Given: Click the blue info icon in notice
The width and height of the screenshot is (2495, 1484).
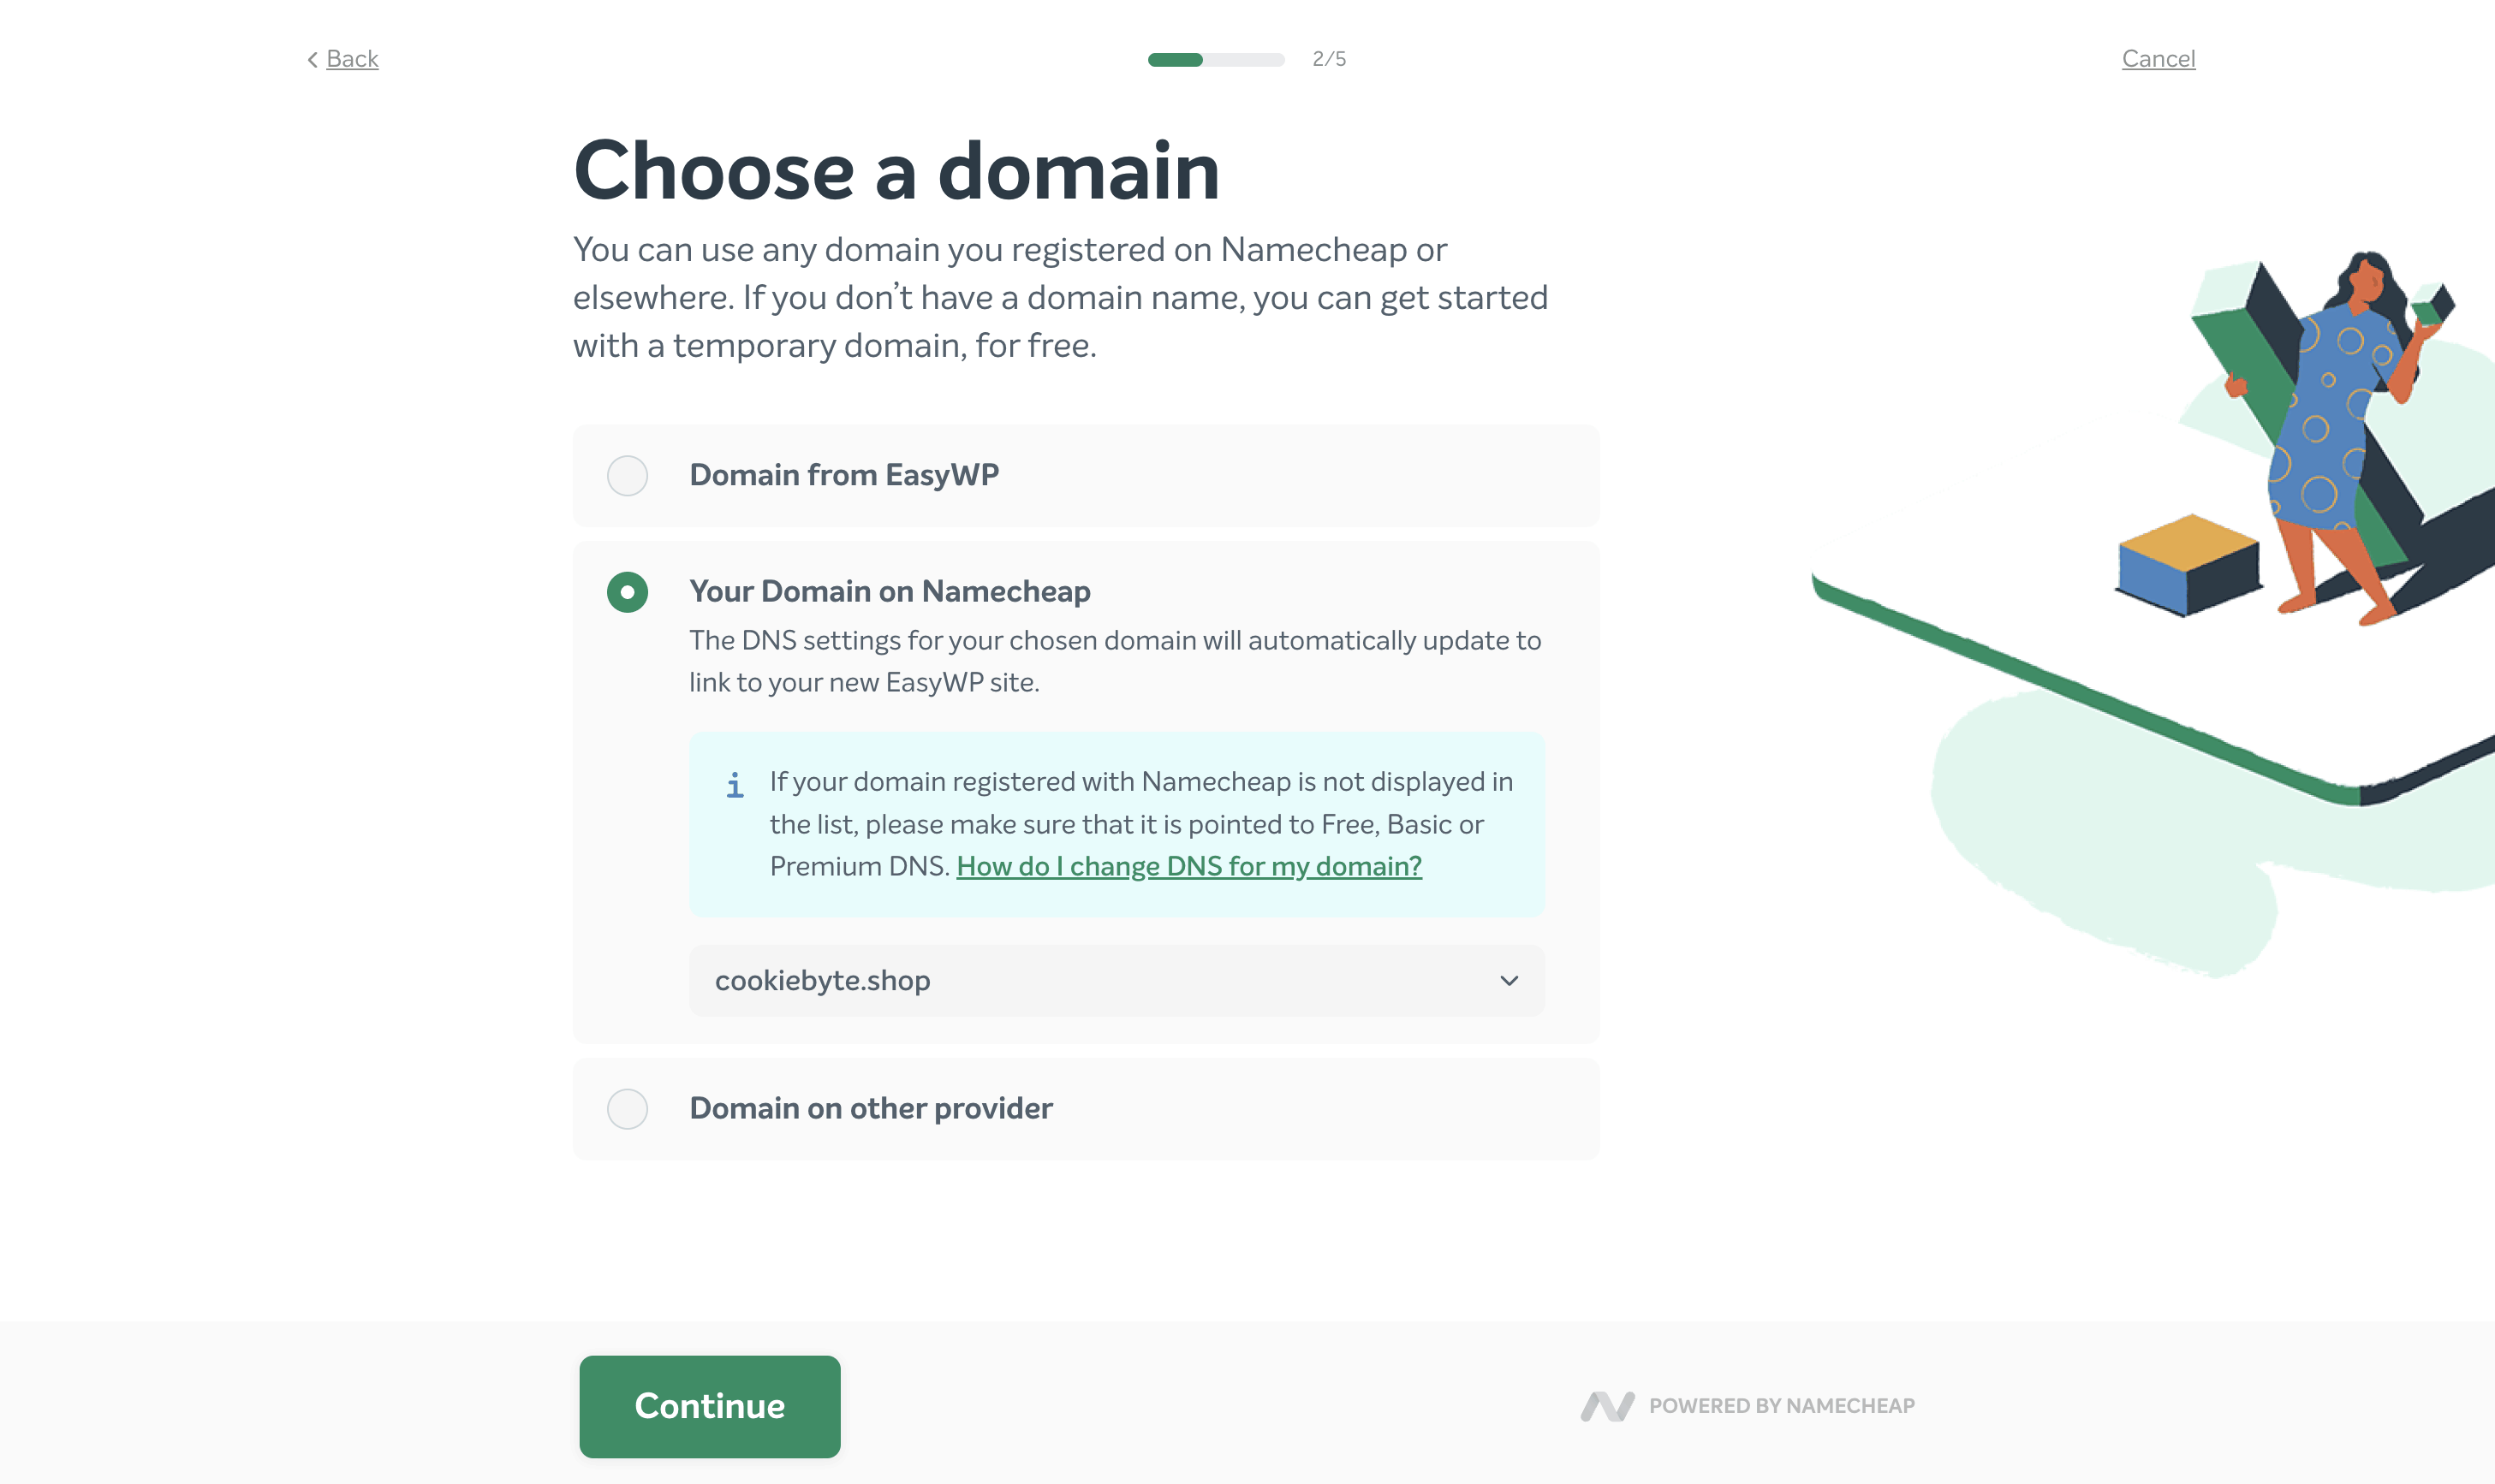Looking at the screenshot, I should coord(735,785).
